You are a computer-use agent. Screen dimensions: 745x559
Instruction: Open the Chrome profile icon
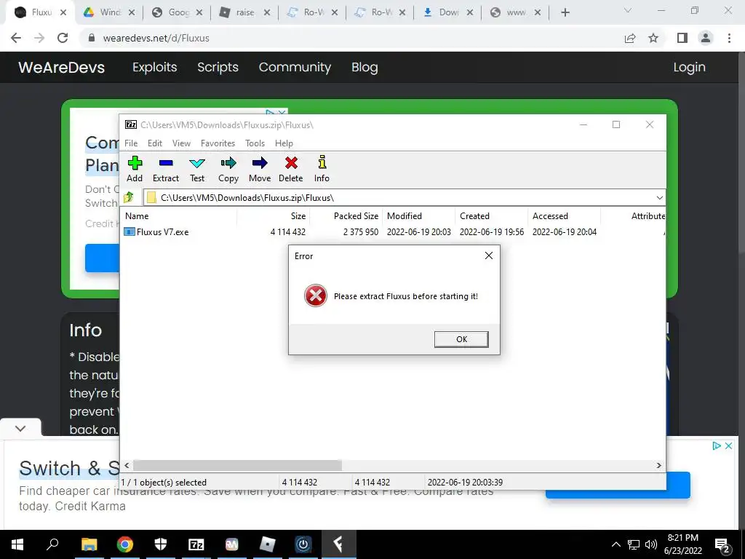point(706,38)
